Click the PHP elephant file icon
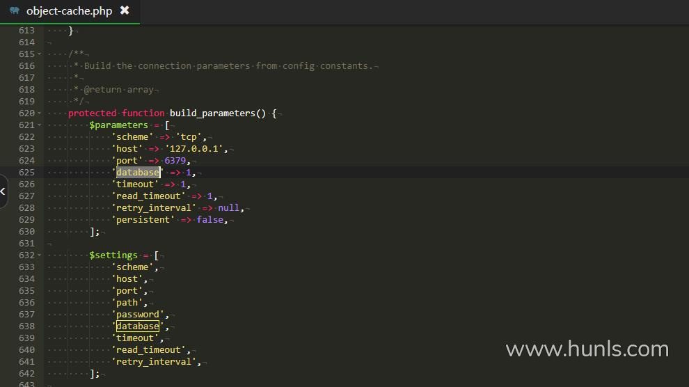689x387 pixels. pyautogui.click(x=15, y=10)
